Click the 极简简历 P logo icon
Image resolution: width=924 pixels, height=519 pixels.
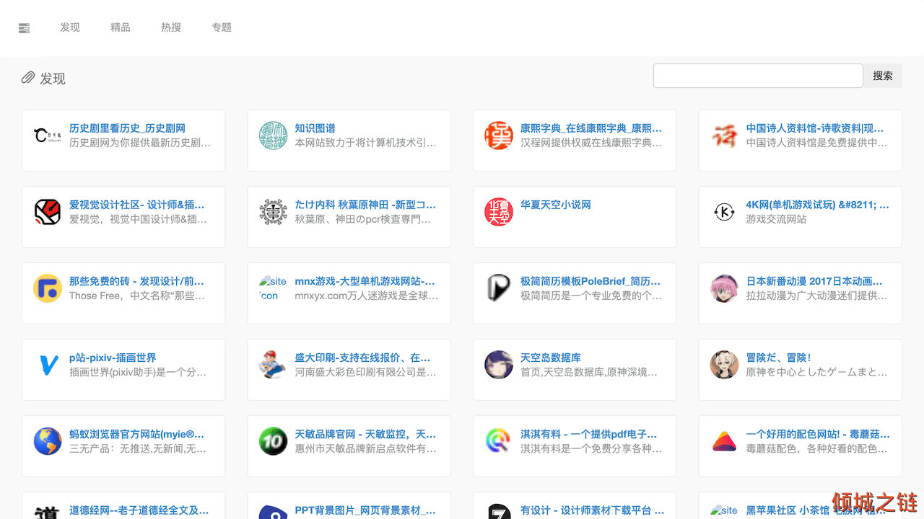click(499, 288)
